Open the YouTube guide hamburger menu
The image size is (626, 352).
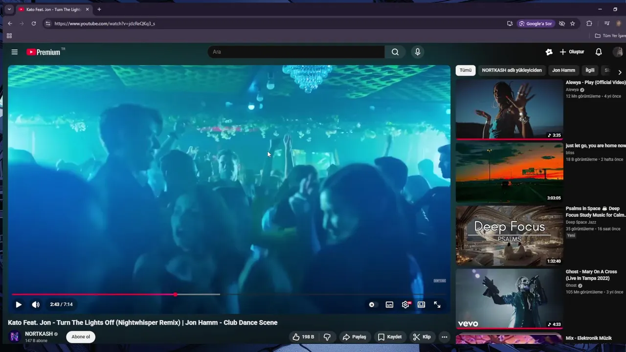[15, 52]
